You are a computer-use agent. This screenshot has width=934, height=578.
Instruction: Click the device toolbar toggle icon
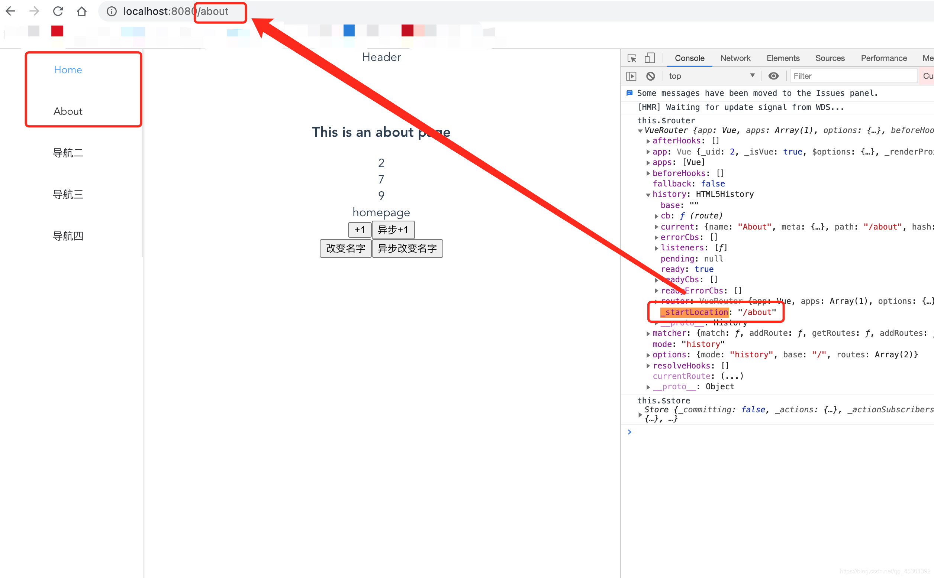[x=650, y=57]
